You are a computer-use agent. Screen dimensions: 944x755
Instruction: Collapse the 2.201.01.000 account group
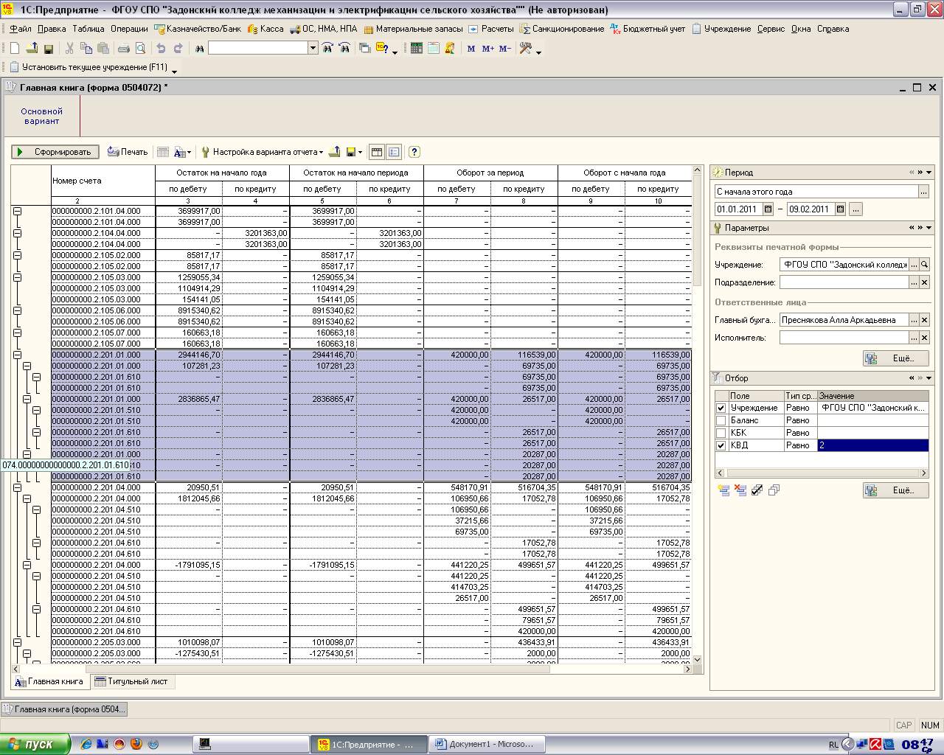tap(18, 355)
